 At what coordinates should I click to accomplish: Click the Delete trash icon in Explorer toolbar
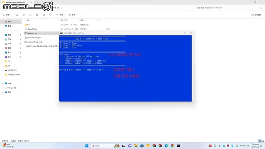pyautogui.click(x=50, y=15)
